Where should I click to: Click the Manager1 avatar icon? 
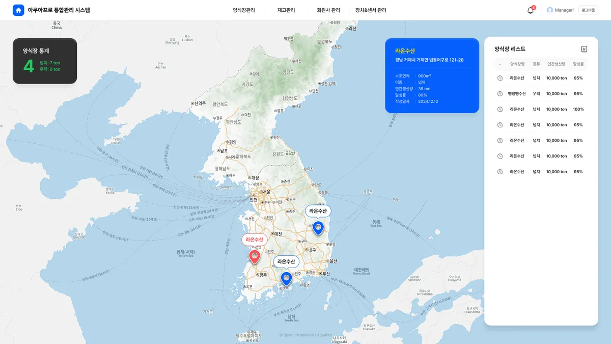550,10
